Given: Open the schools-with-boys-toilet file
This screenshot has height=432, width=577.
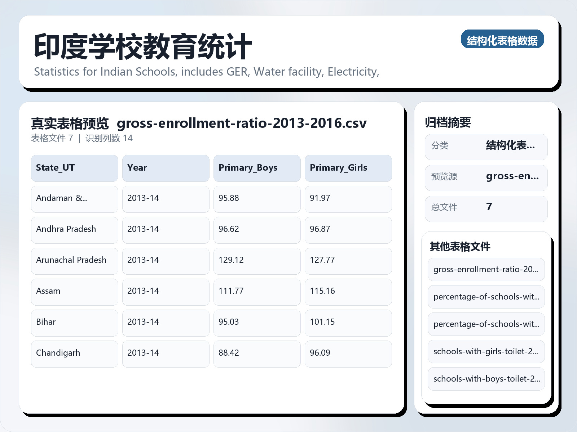Looking at the screenshot, I should pyautogui.click(x=486, y=379).
